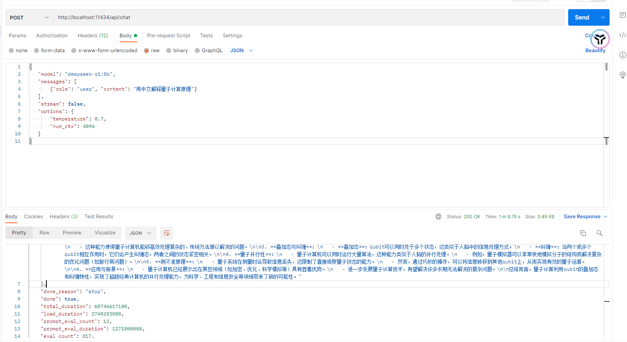This screenshot has width=627, height=342.
Task: Select the form-data body type
Action: (37, 51)
